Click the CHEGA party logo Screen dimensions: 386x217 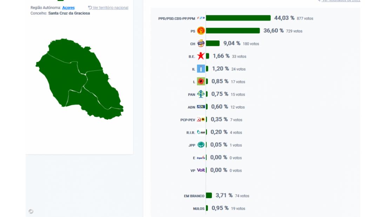[200, 43]
